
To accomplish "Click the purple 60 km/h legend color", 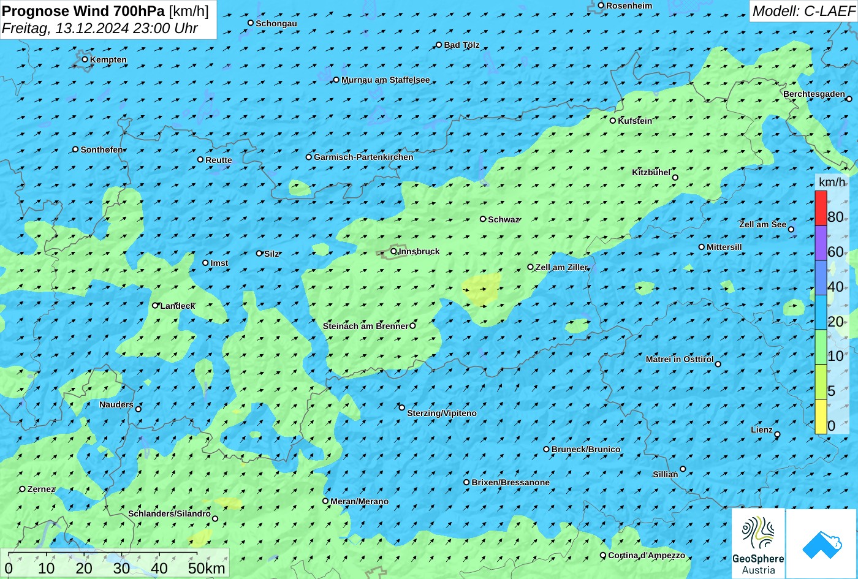I will pyautogui.click(x=821, y=243).
